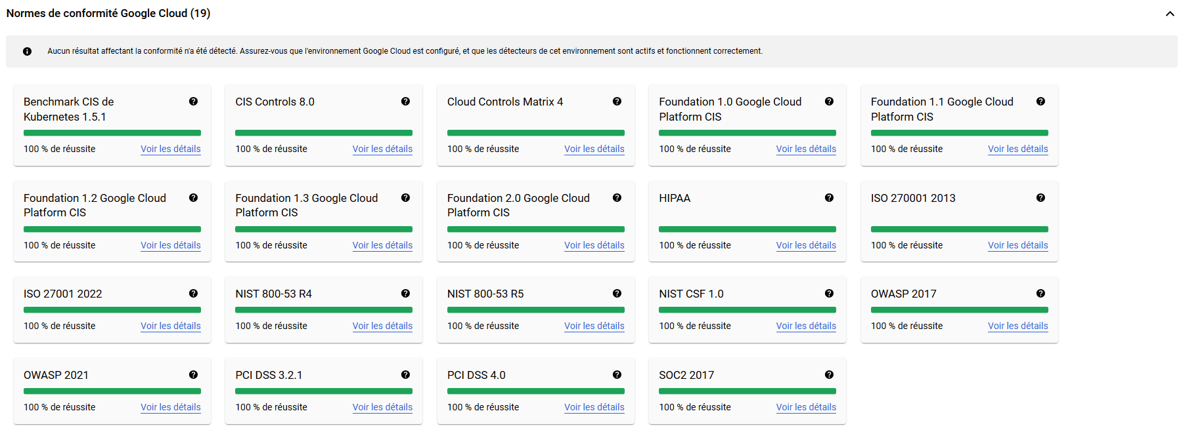Open Voir les détails for CIS Controls 8.0

(382, 149)
